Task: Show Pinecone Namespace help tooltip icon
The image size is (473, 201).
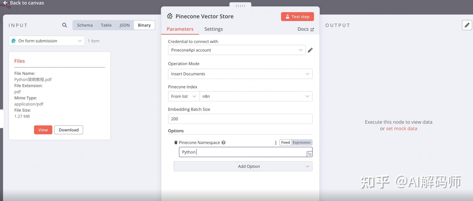Action: point(223,142)
